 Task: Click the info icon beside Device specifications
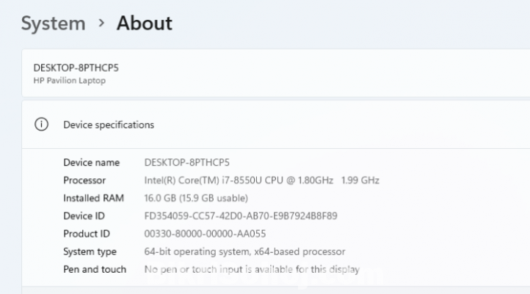tap(41, 125)
